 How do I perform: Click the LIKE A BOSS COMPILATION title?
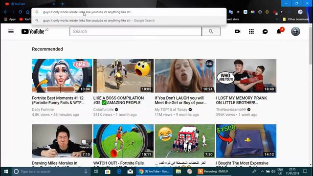click(118, 100)
